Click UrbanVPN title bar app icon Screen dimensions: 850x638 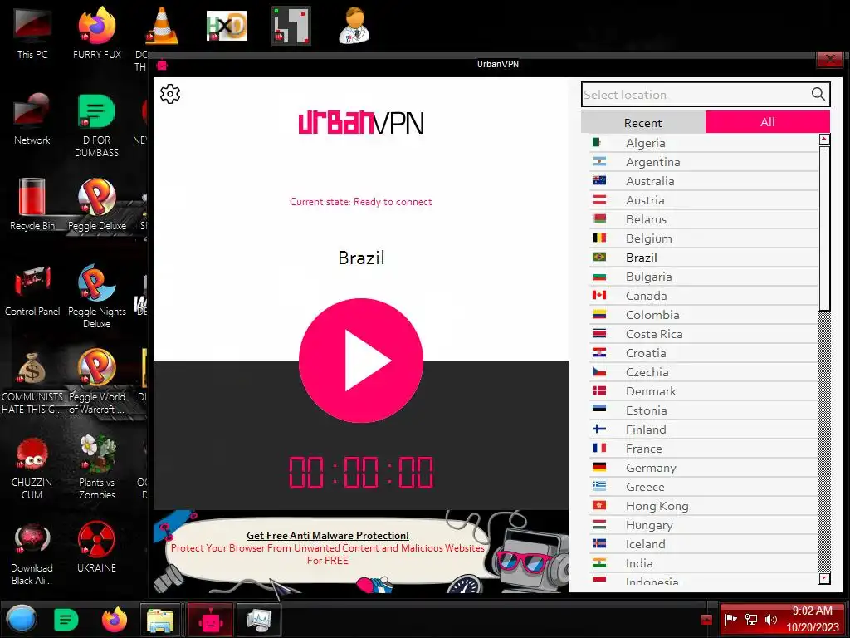pos(162,65)
